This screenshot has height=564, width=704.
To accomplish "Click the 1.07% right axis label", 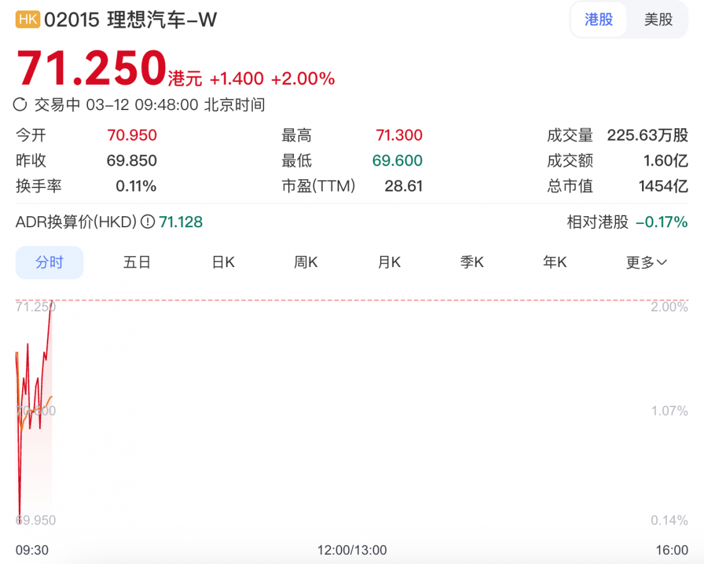I will click(x=669, y=410).
